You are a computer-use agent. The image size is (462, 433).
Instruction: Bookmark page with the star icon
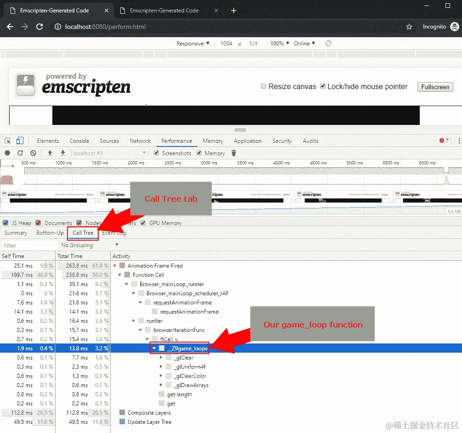[409, 27]
